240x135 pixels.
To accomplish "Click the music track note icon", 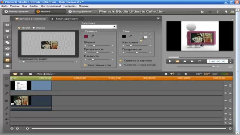I will point(7,123).
